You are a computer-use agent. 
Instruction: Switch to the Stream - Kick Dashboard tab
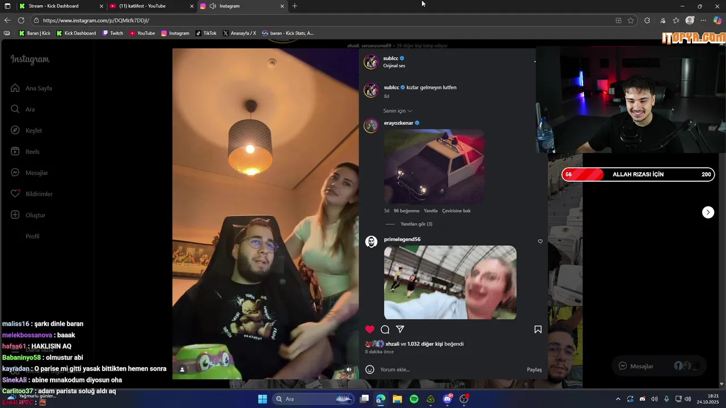(x=60, y=6)
